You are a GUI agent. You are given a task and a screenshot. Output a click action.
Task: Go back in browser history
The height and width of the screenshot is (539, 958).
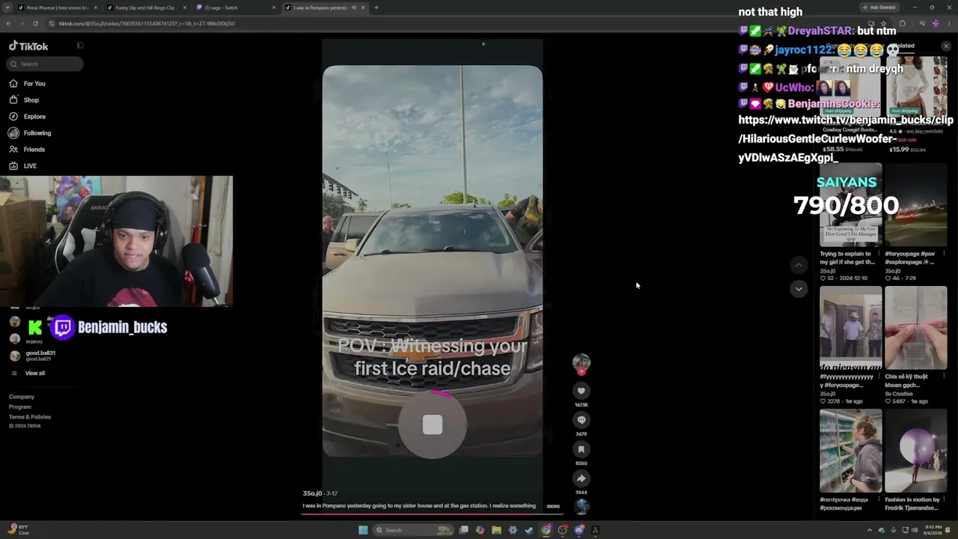tap(8, 23)
